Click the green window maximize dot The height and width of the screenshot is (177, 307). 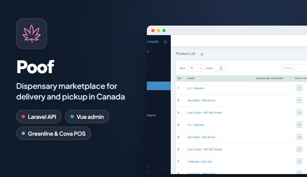point(164,31)
